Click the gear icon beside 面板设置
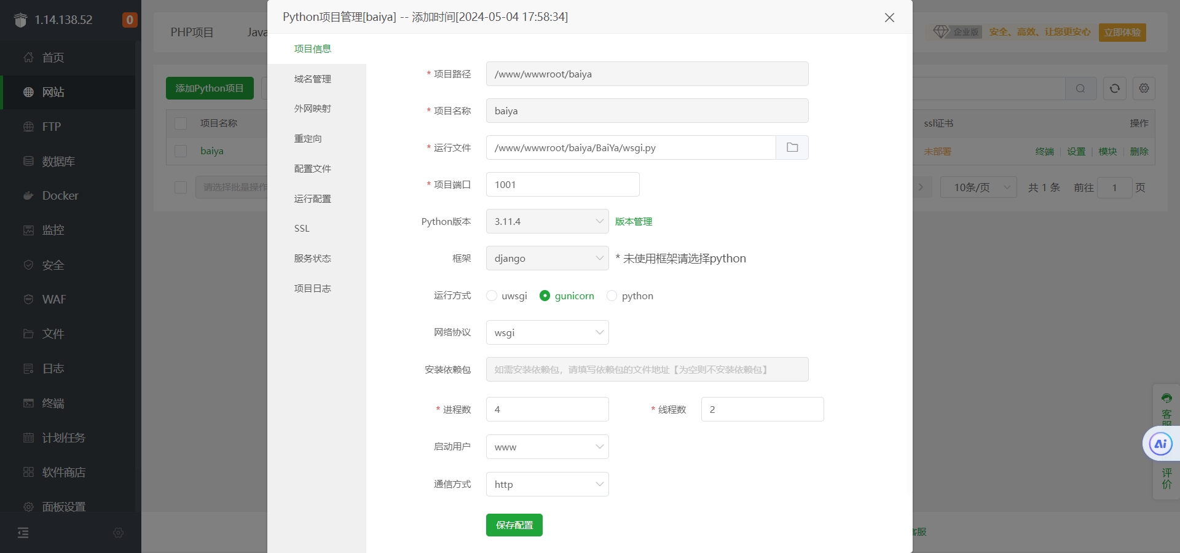Image resolution: width=1180 pixels, height=553 pixels. 28,507
